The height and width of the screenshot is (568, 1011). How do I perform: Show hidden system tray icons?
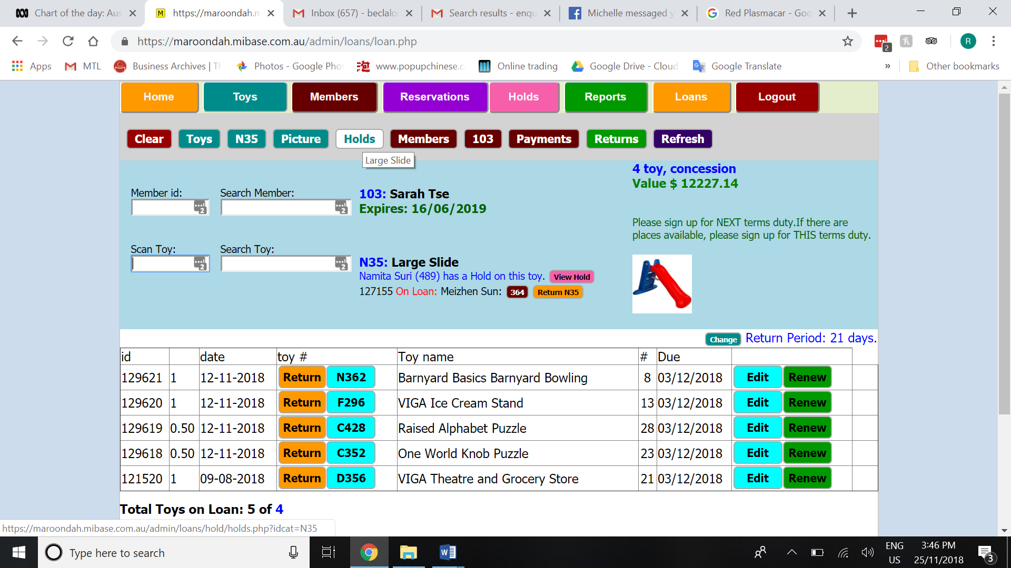coord(791,552)
